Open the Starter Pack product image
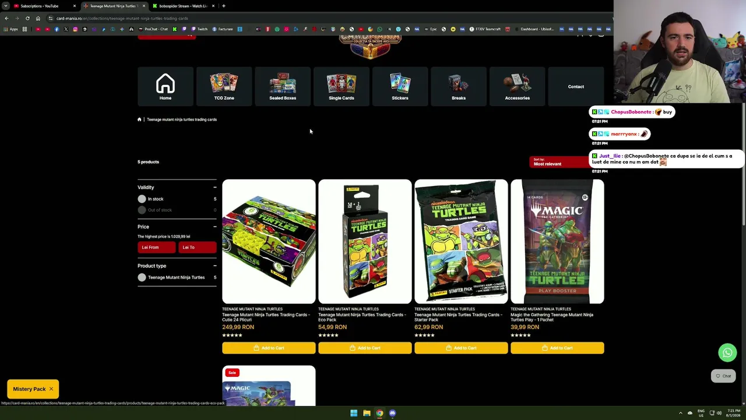746x420 pixels. click(x=461, y=242)
